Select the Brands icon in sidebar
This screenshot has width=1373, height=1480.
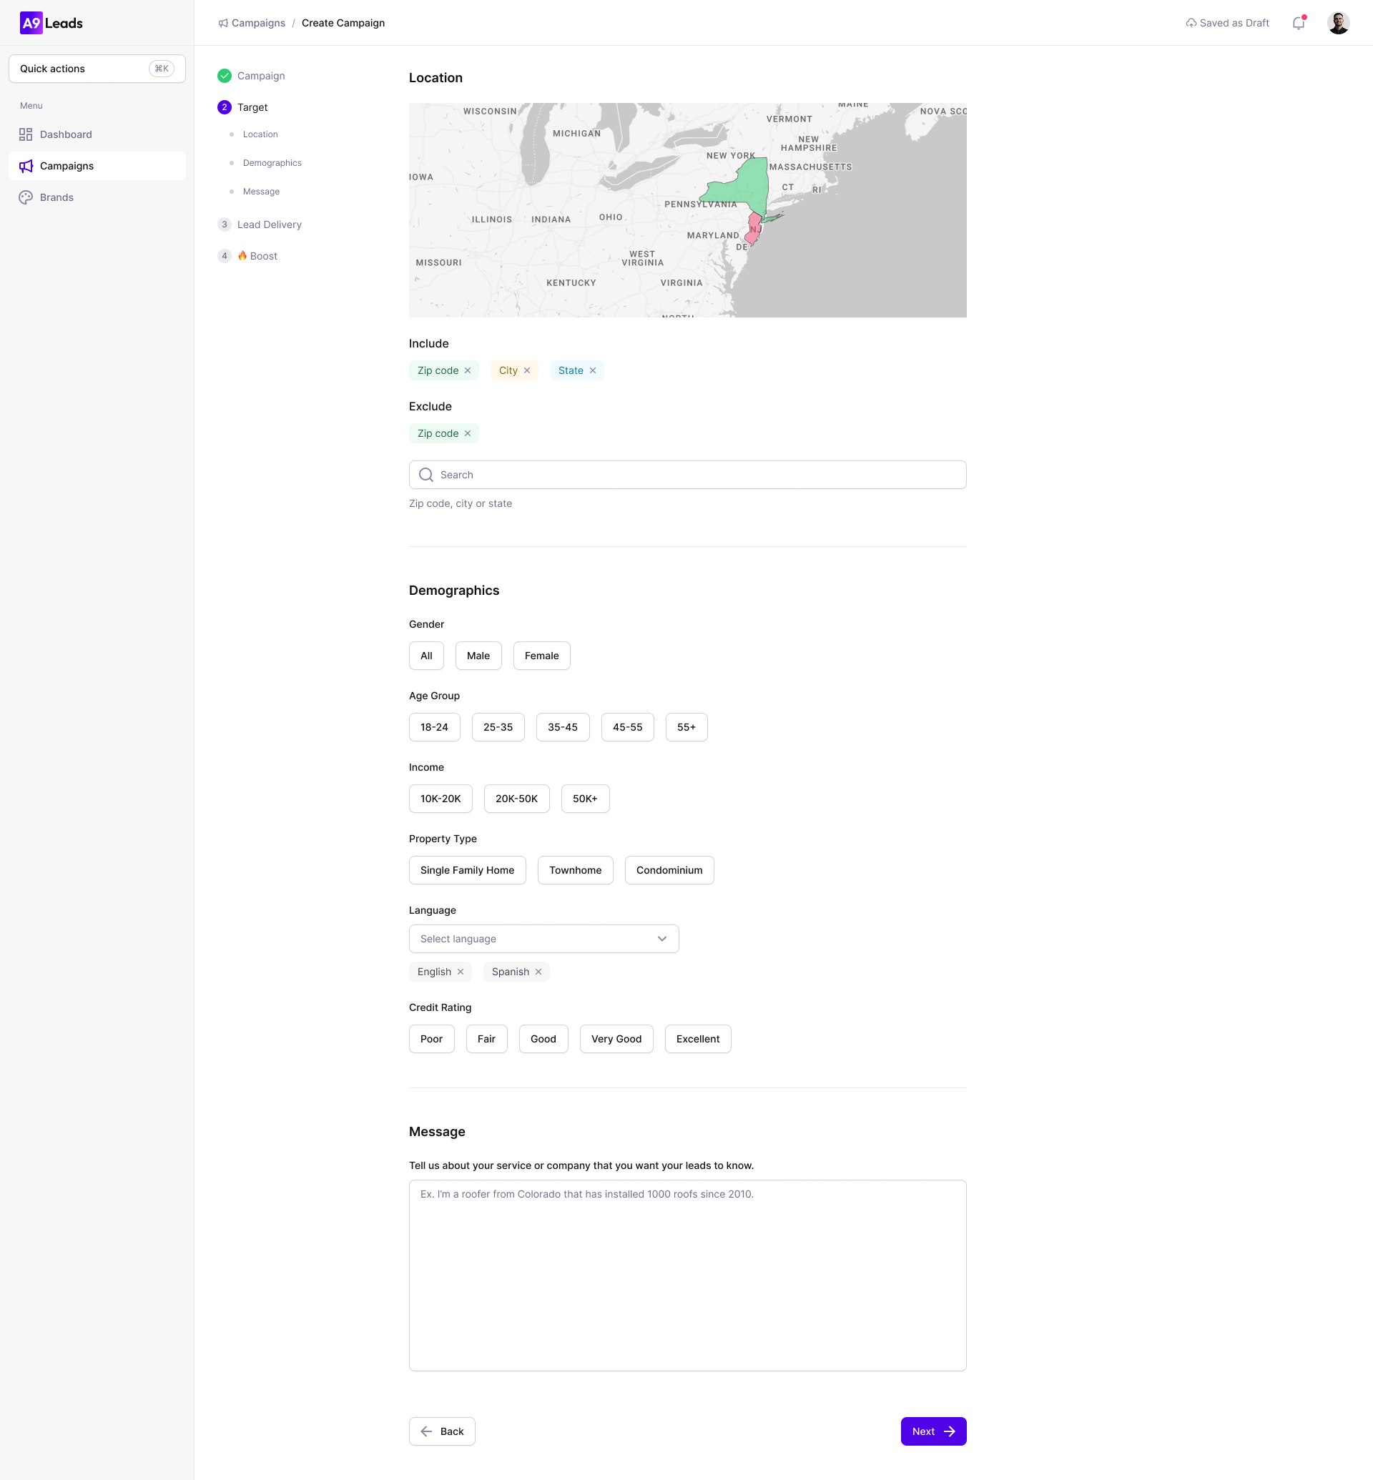25,197
